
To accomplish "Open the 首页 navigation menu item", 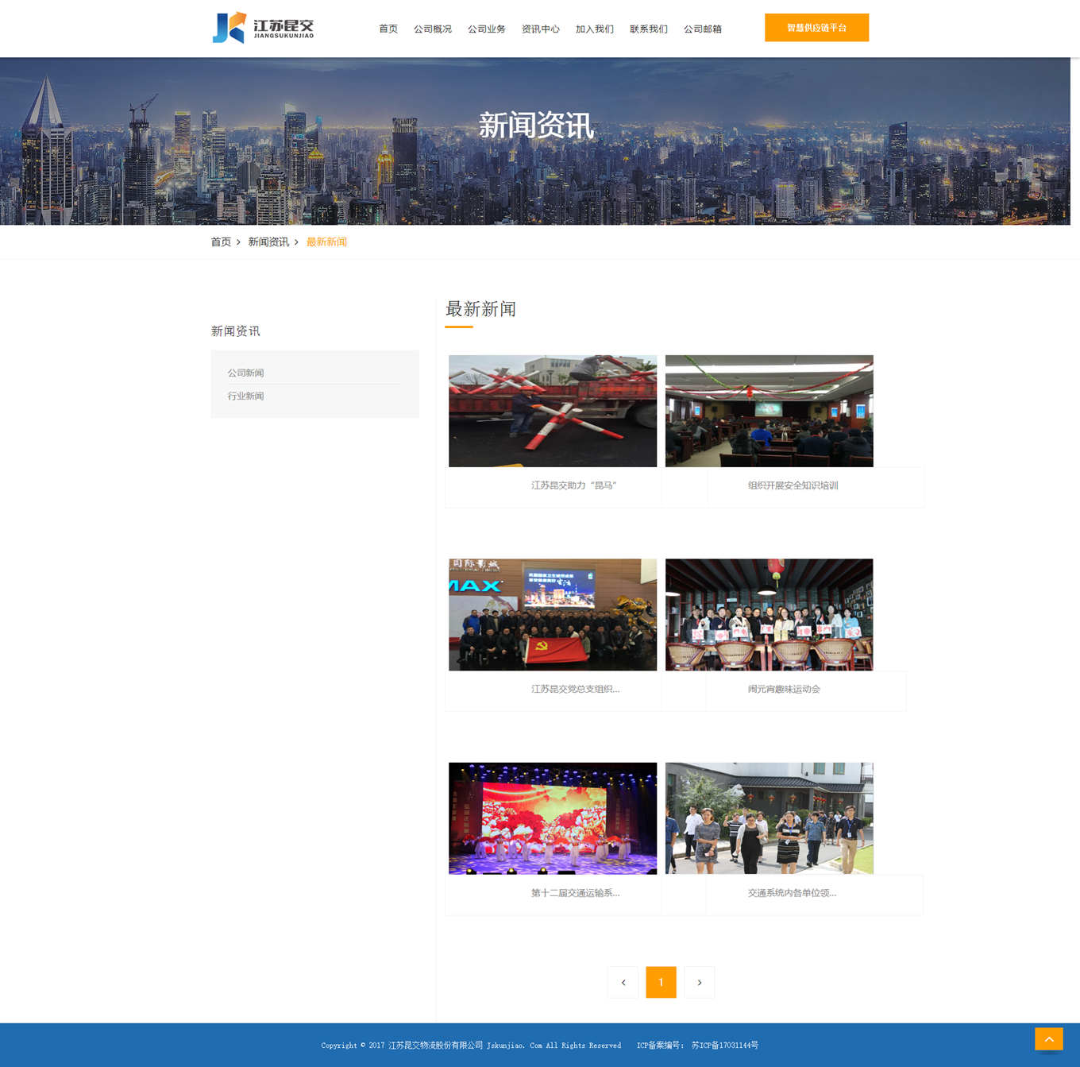I will (x=388, y=29).
